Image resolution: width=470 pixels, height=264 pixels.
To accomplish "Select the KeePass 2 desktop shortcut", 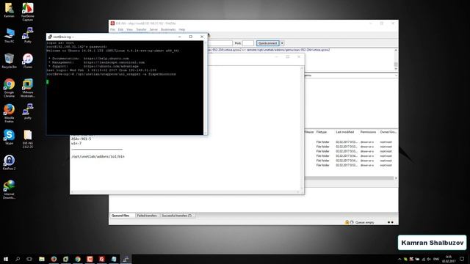I will tap(9, 163).
